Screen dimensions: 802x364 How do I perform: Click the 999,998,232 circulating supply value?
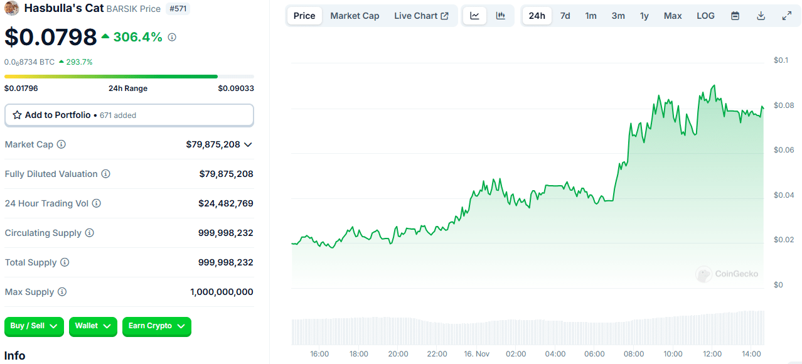(226, 233)
